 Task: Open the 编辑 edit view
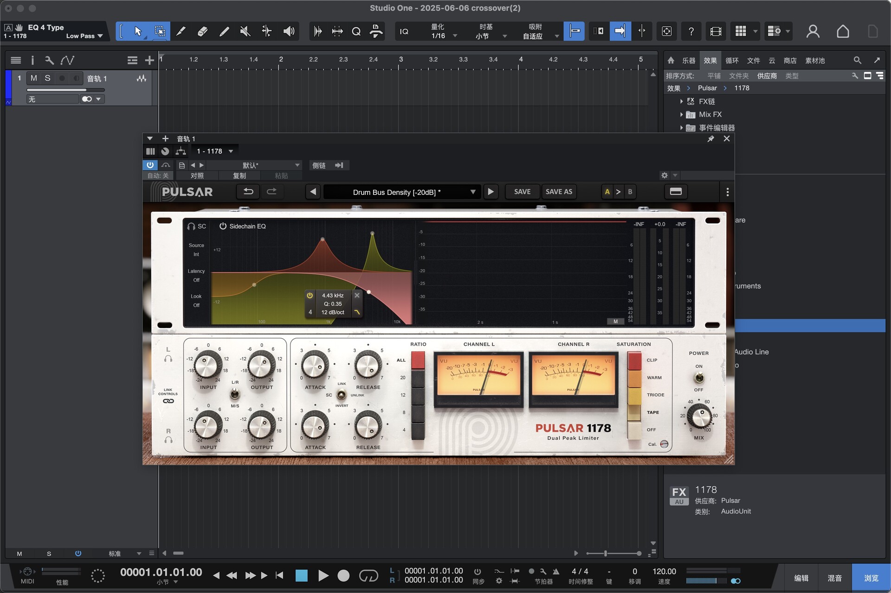click(801, 578)
